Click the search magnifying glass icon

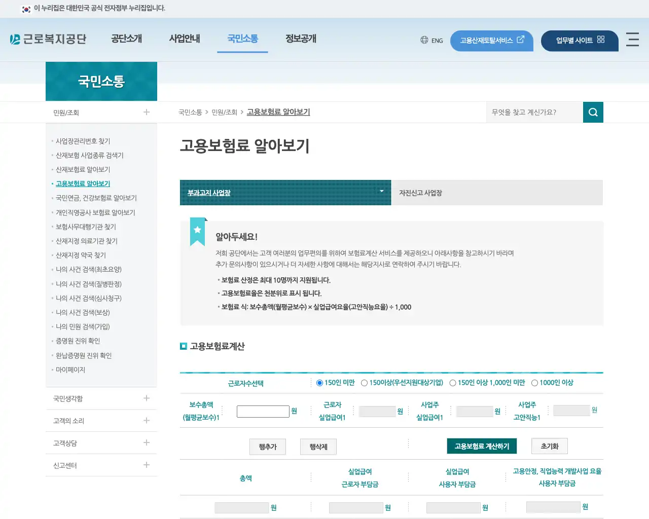593,112
